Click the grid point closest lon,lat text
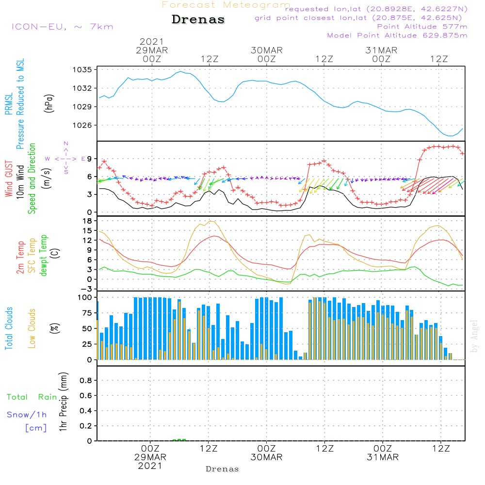 pyautogui.click(x=358, y=18)
